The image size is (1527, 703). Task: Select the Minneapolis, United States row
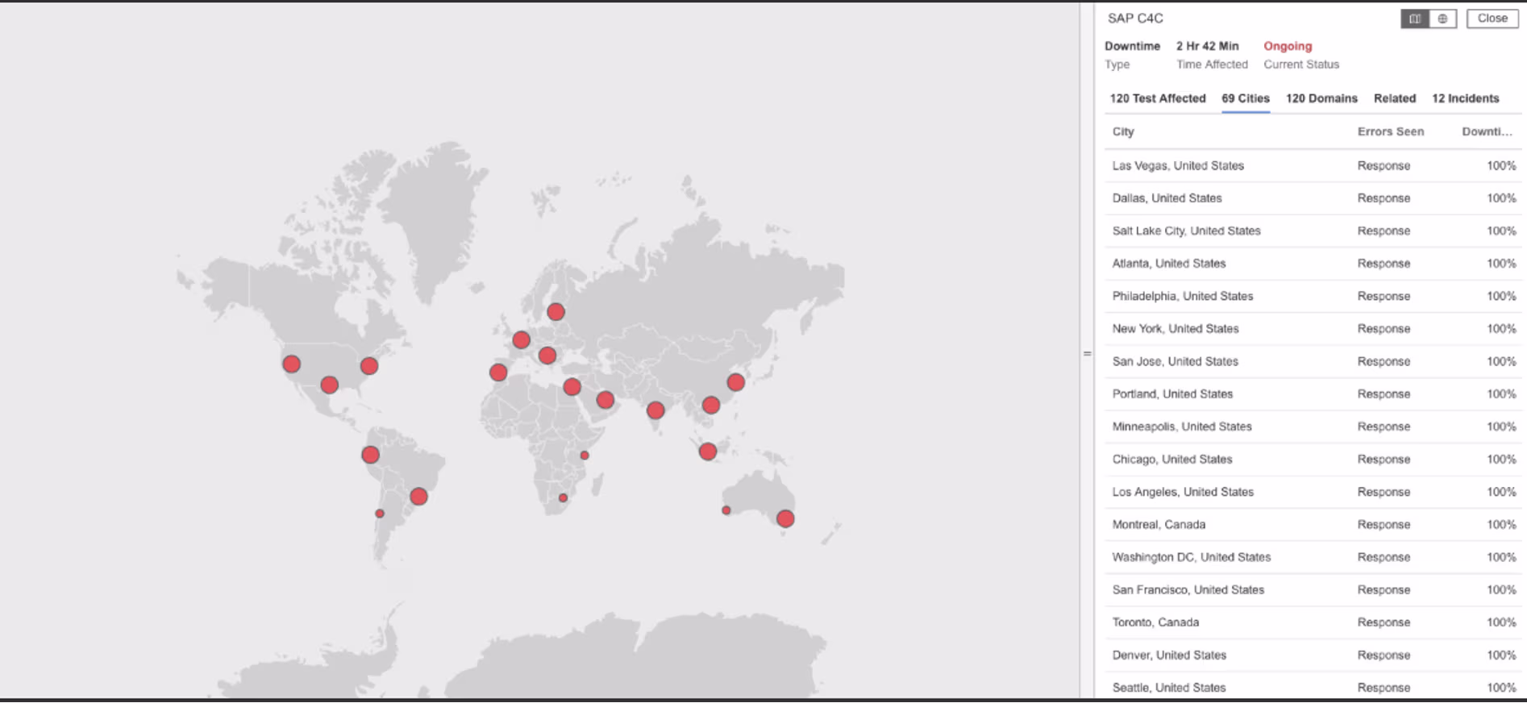click(x=1313, y=426)
